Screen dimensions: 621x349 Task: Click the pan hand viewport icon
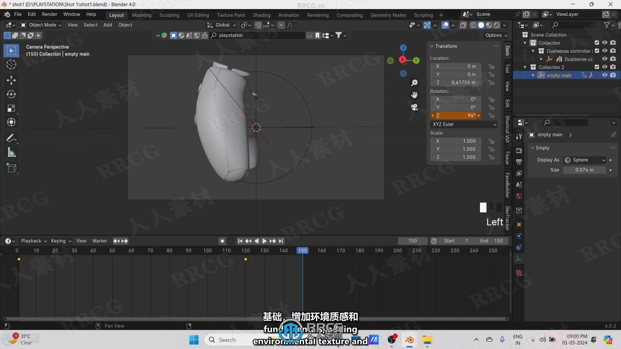point(414,95)
